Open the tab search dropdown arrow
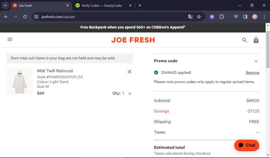 5,5
